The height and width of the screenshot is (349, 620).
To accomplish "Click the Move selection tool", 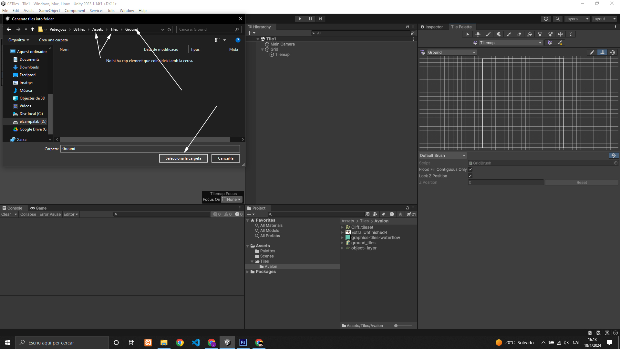I will (x=478, y=34).
